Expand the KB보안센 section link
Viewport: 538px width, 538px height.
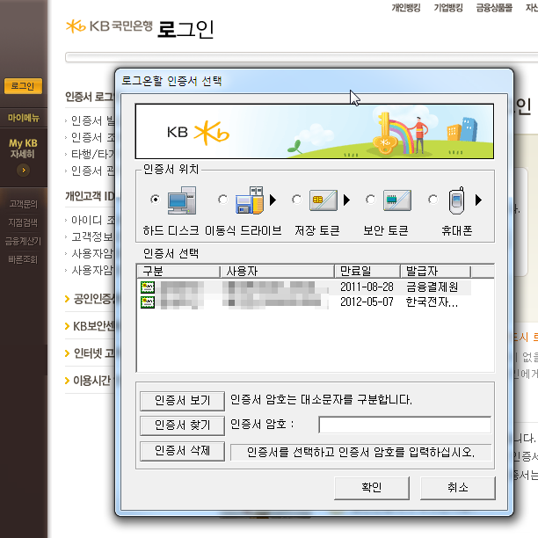[90, 326]
